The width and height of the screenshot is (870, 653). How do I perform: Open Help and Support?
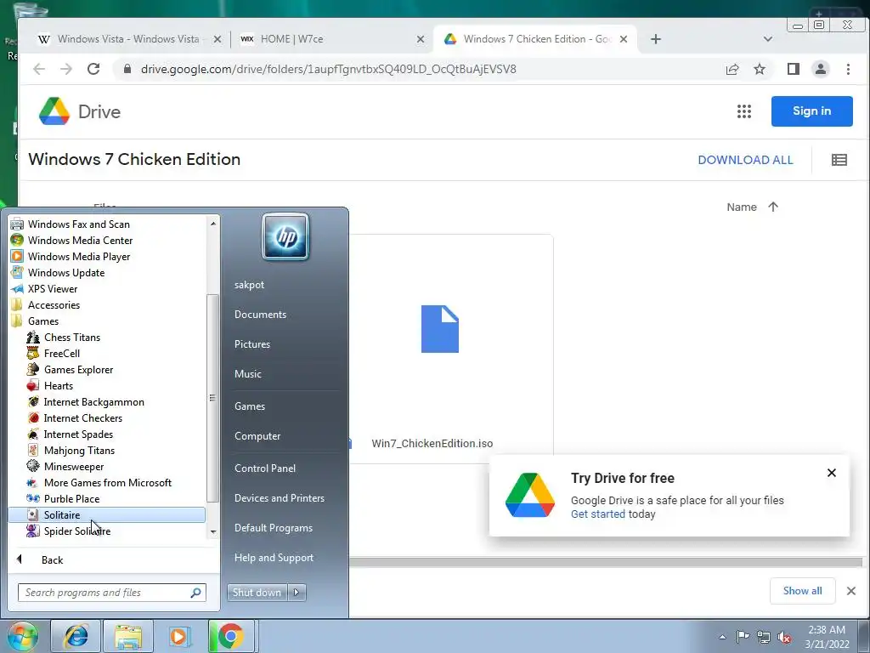pos(274,558)
